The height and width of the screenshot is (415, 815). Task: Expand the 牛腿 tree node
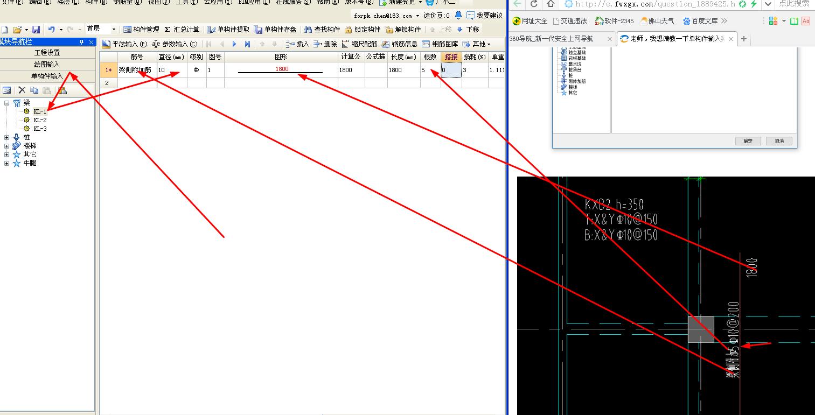6,163
